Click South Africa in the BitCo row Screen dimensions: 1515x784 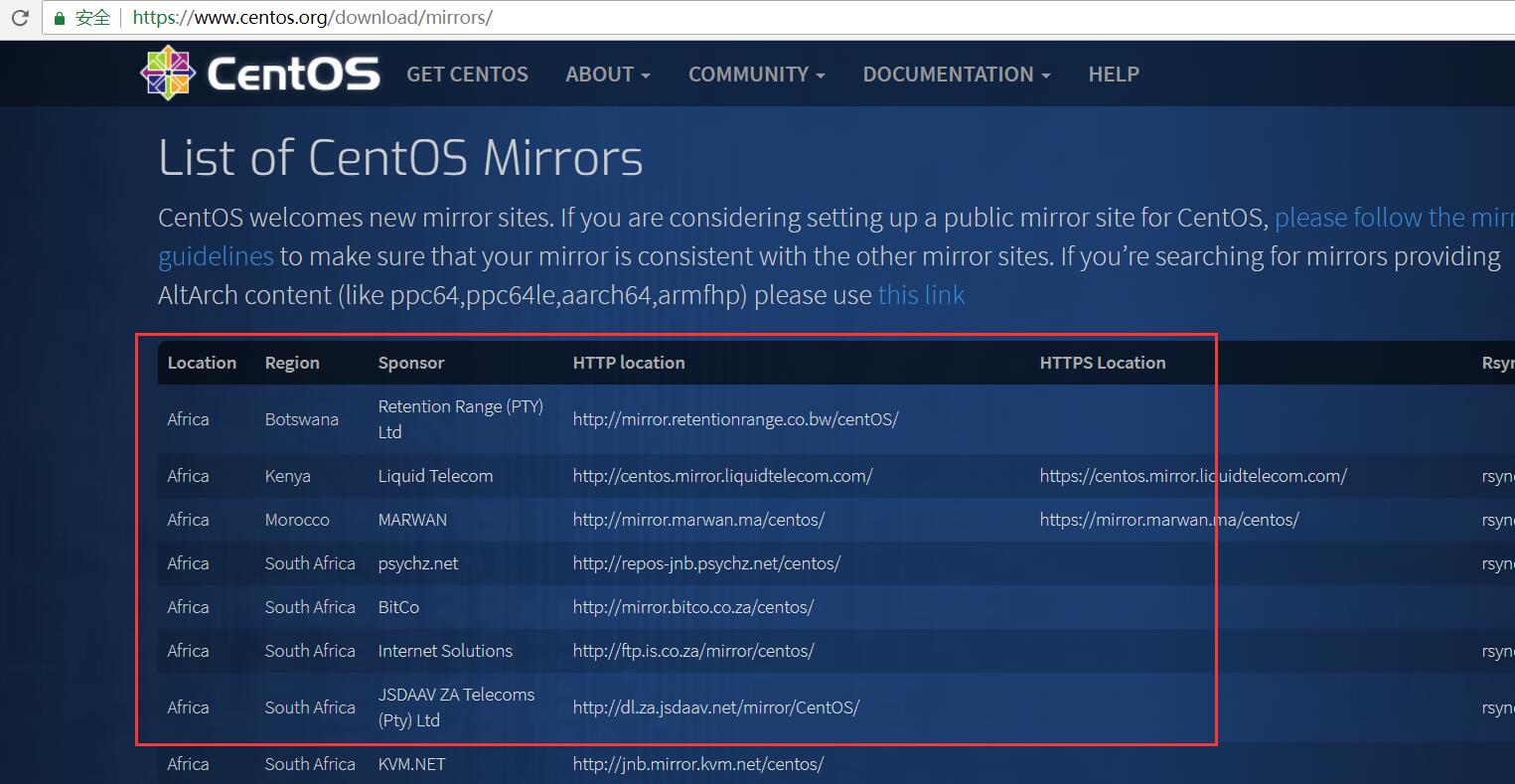pos(310,607)
